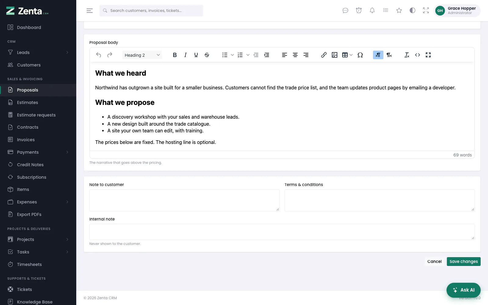Insert an image into the proposal

(x=335, y=55)
